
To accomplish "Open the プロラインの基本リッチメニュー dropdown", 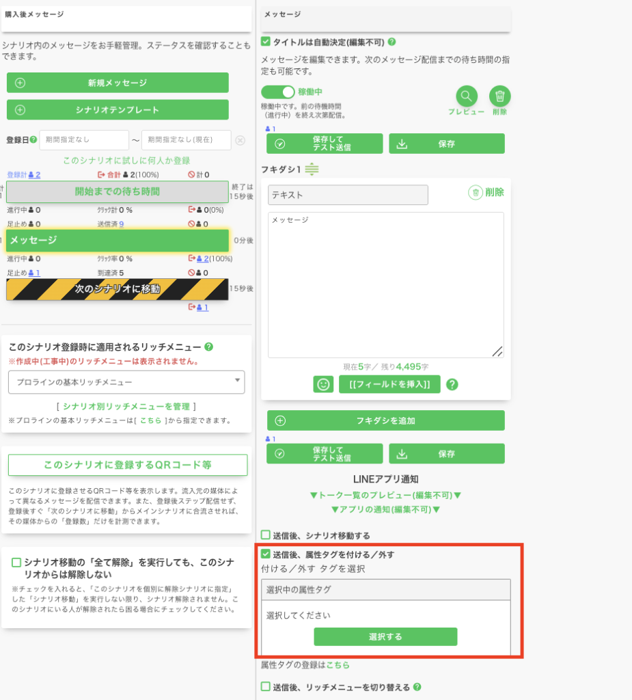I will click(x=126, y=382).
